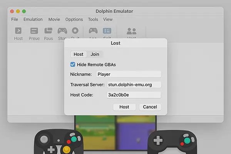Click the blurred game screen thumbnail

click(115, 133)
